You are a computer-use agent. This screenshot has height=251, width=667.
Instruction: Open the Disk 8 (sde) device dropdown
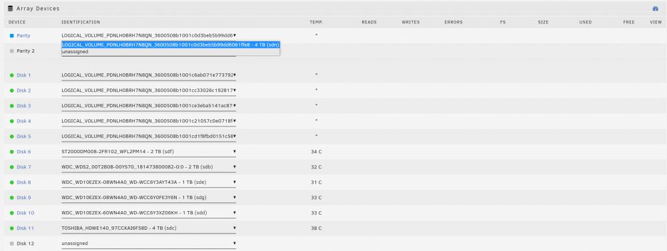[x=149, y=182]
